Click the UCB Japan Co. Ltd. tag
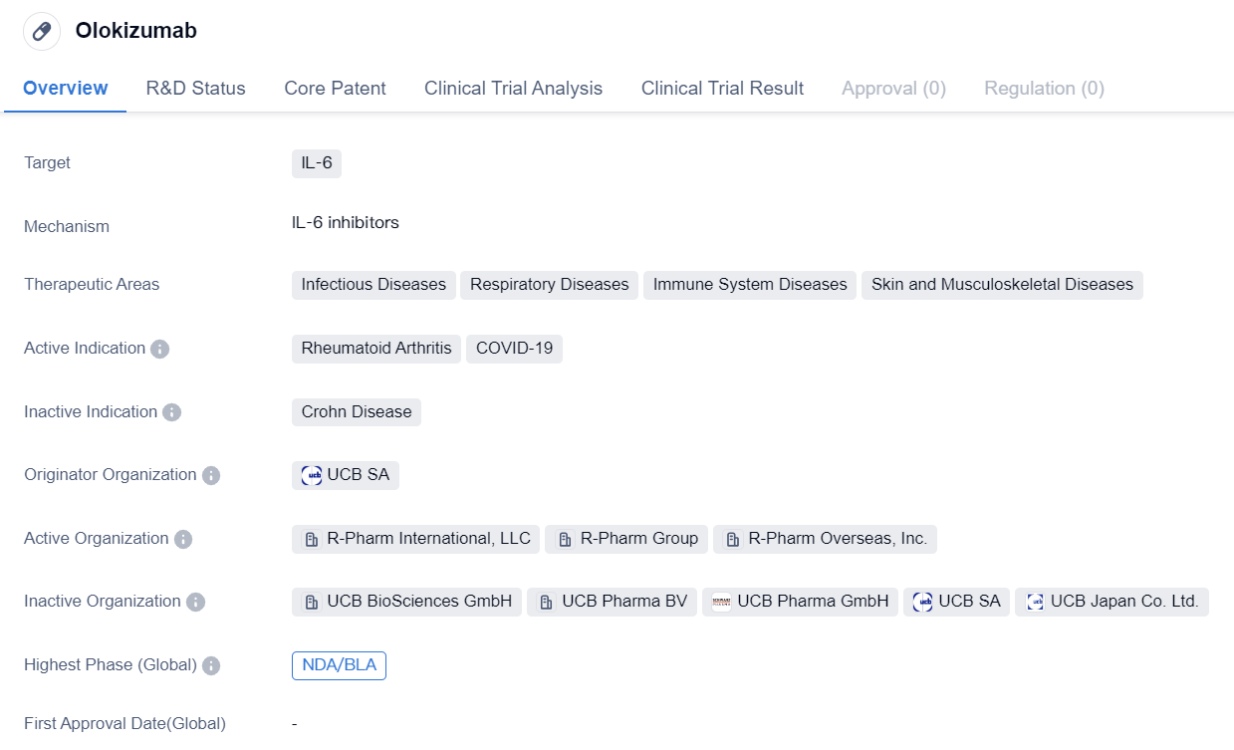1234x750 pixels. 1112,602
